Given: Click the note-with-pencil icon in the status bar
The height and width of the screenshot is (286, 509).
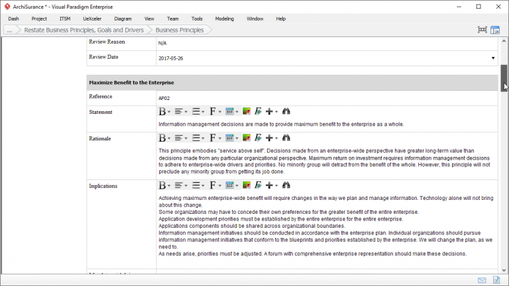Looking at the screenshot, I should pyautogui.click(x=496, y=280).
